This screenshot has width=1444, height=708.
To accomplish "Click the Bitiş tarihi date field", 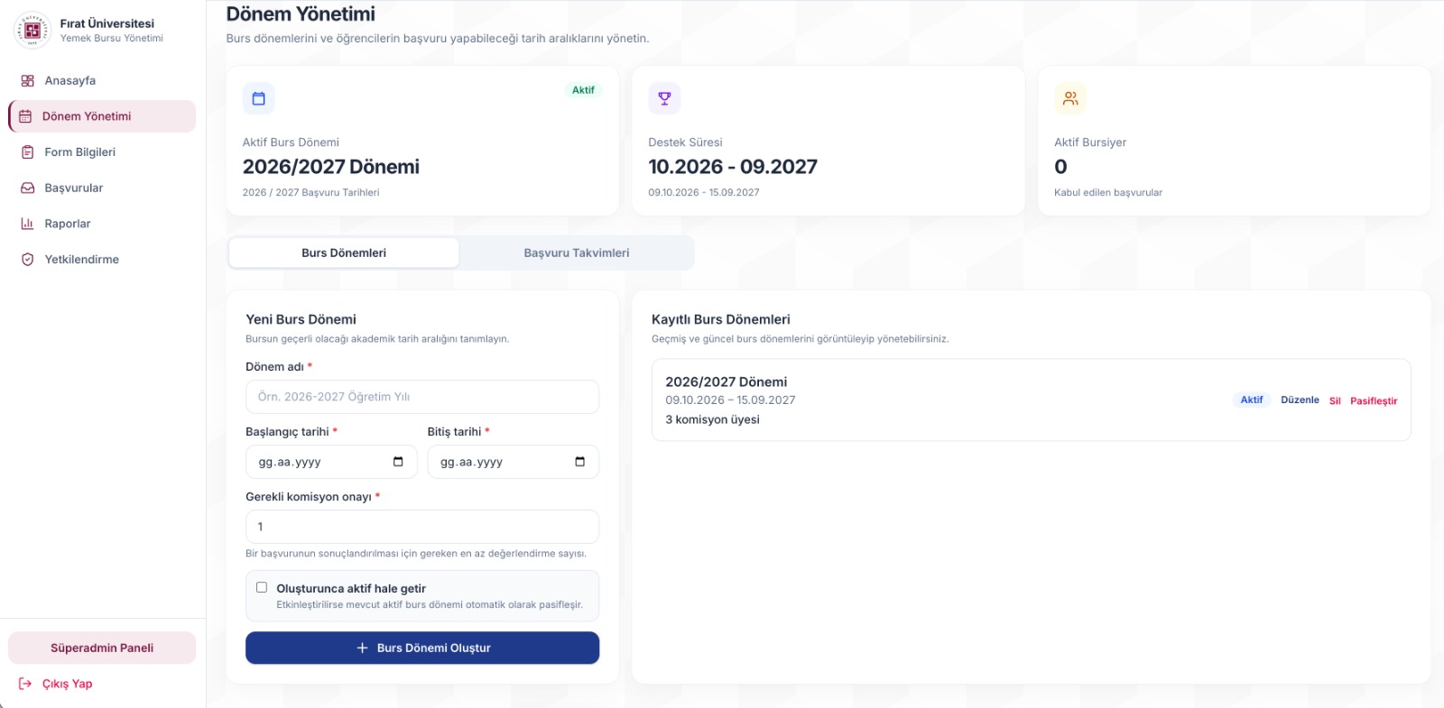I will pyautogui.click(x=514, y=462).
